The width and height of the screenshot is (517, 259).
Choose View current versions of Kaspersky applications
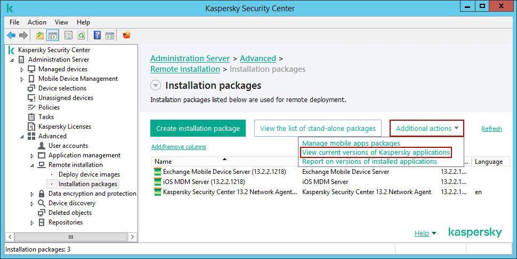pyautogui.click(x=376, y=153)
